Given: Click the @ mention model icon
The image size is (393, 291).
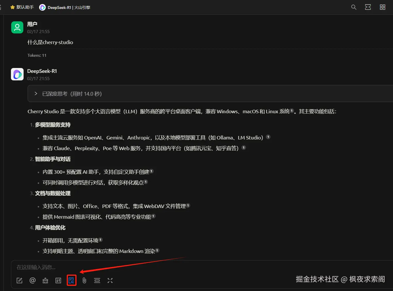Looking at the screenshot, I should click(x=33, y=280).
